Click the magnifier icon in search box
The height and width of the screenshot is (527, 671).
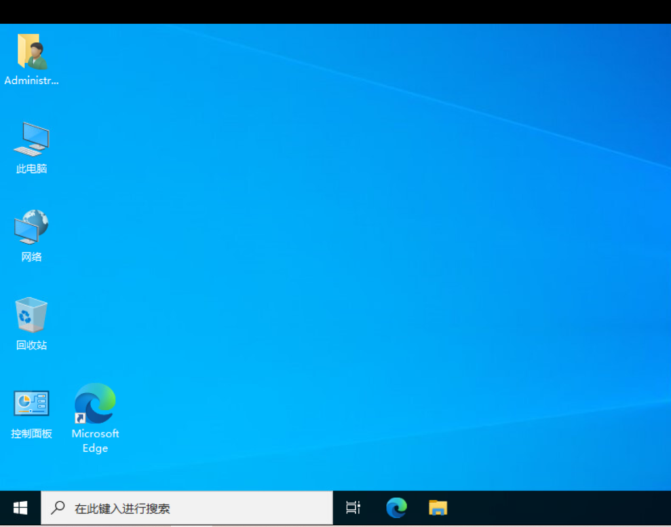[x=58, y=508]
